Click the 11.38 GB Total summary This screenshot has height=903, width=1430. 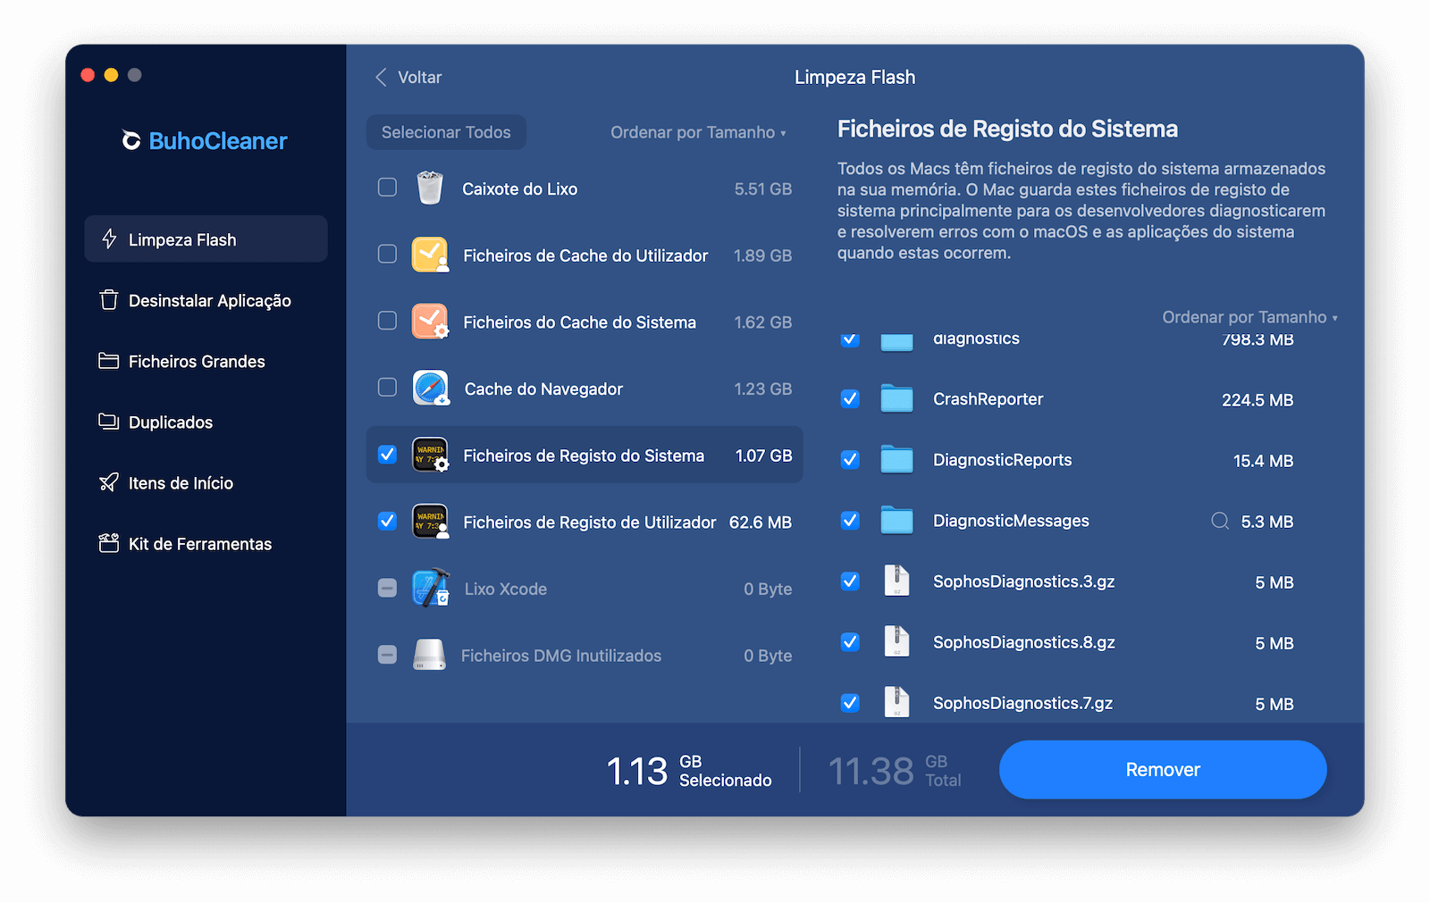pos(895,770)
